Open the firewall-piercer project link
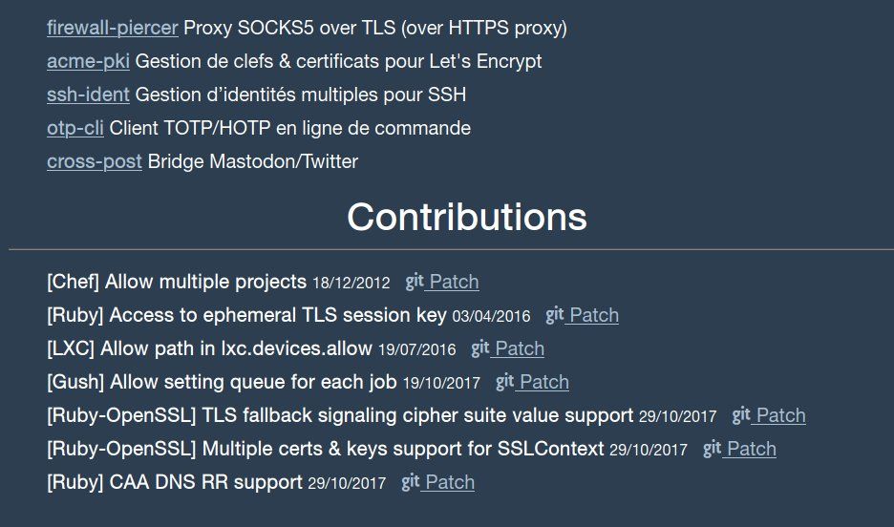This screenshot has width=894, height=527. point(112,28)
